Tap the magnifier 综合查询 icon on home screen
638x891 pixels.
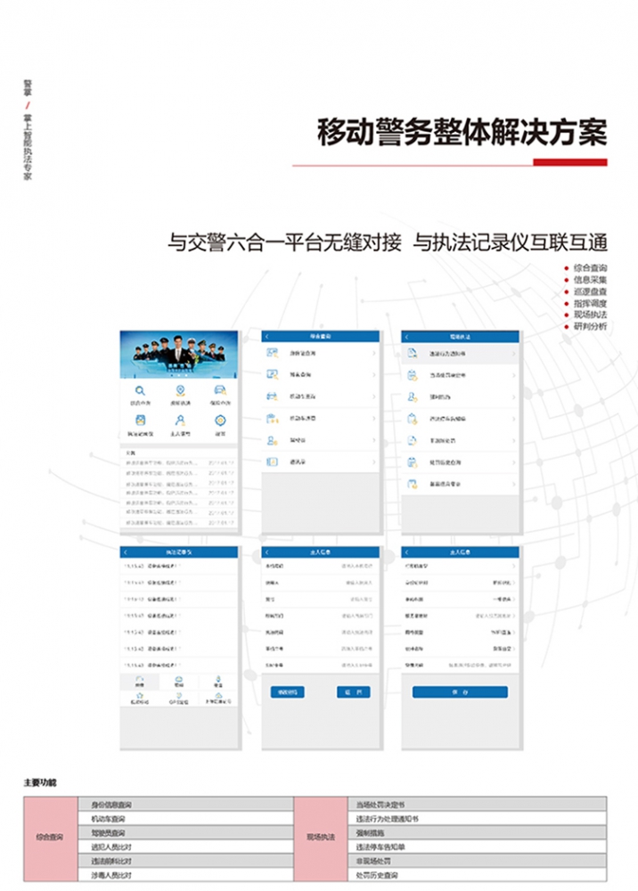point(141,392)
